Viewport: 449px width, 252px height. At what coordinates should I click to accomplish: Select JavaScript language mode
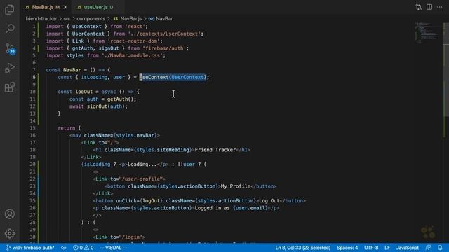point(407,248)
